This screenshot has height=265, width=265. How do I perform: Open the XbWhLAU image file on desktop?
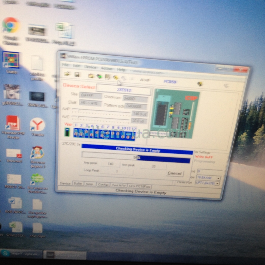tap(37, 99)
